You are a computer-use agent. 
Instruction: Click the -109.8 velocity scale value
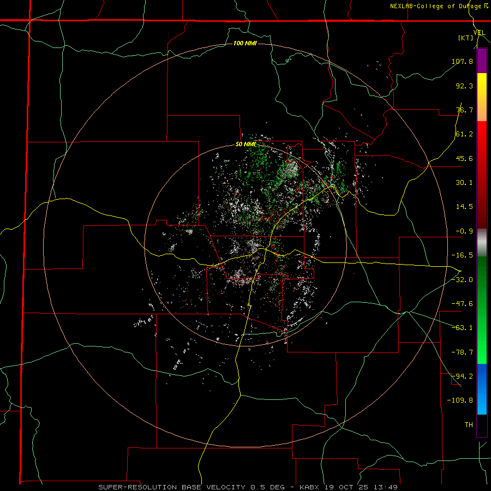(x=460, y=400)
